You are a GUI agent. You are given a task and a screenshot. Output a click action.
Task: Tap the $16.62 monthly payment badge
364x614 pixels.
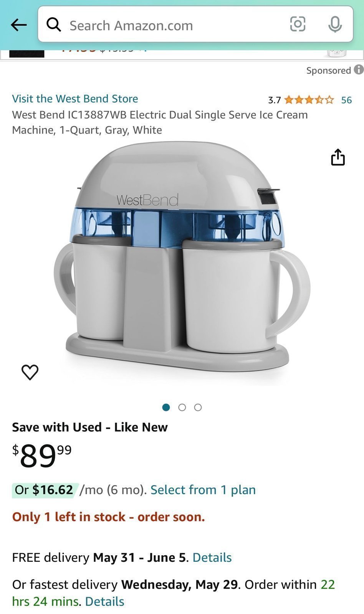tap(45, 490)
